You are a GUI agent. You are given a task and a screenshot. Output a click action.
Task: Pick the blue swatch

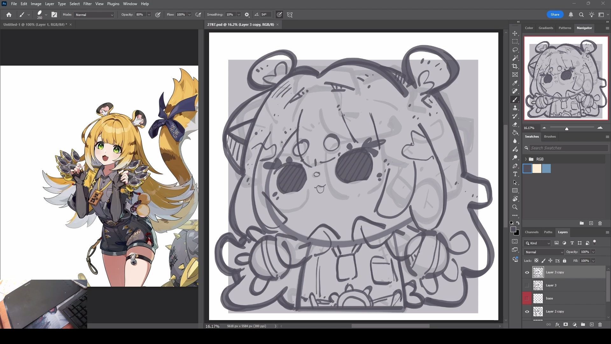click(x=546, y=169)
